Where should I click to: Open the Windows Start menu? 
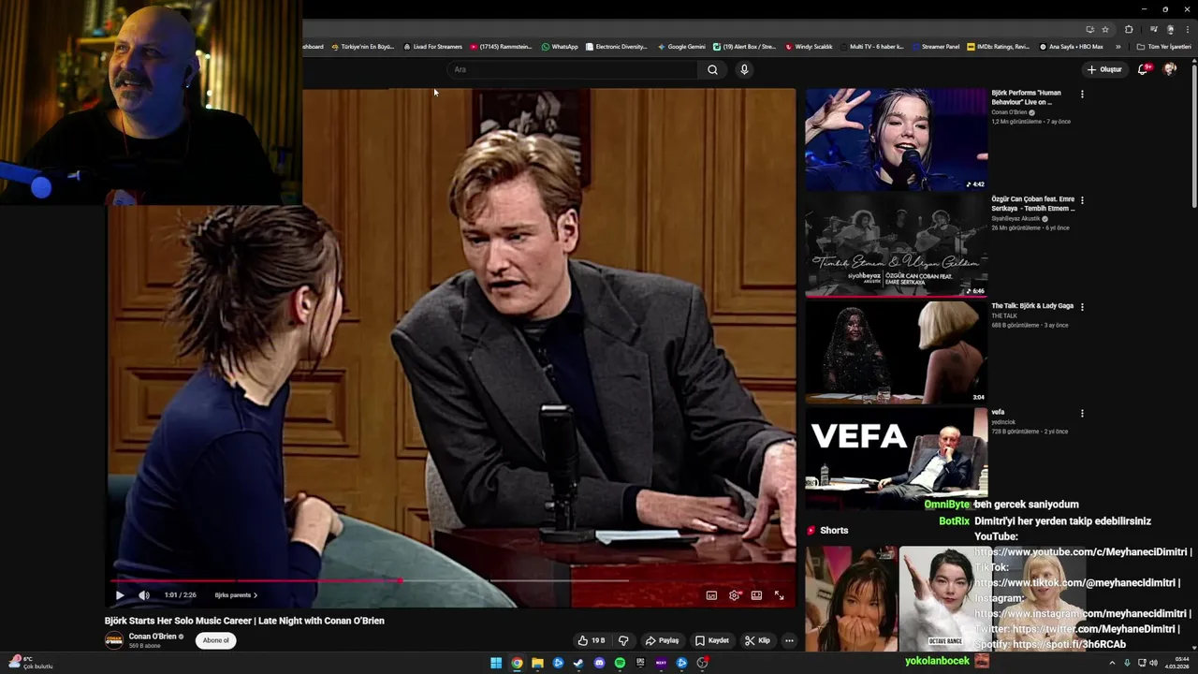(x=496, y=663)
